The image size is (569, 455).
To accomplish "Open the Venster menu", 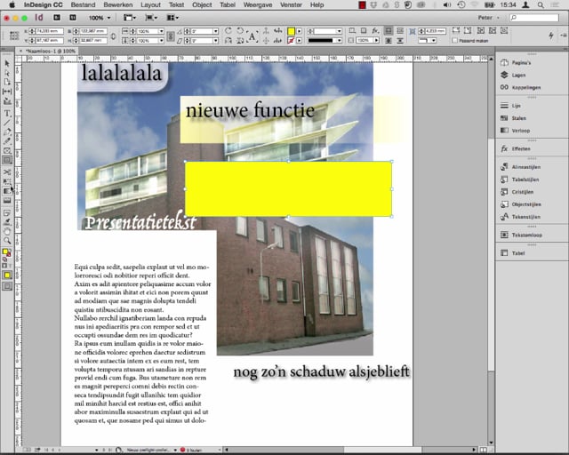I will pyautogui.click(x=291, y=4).
